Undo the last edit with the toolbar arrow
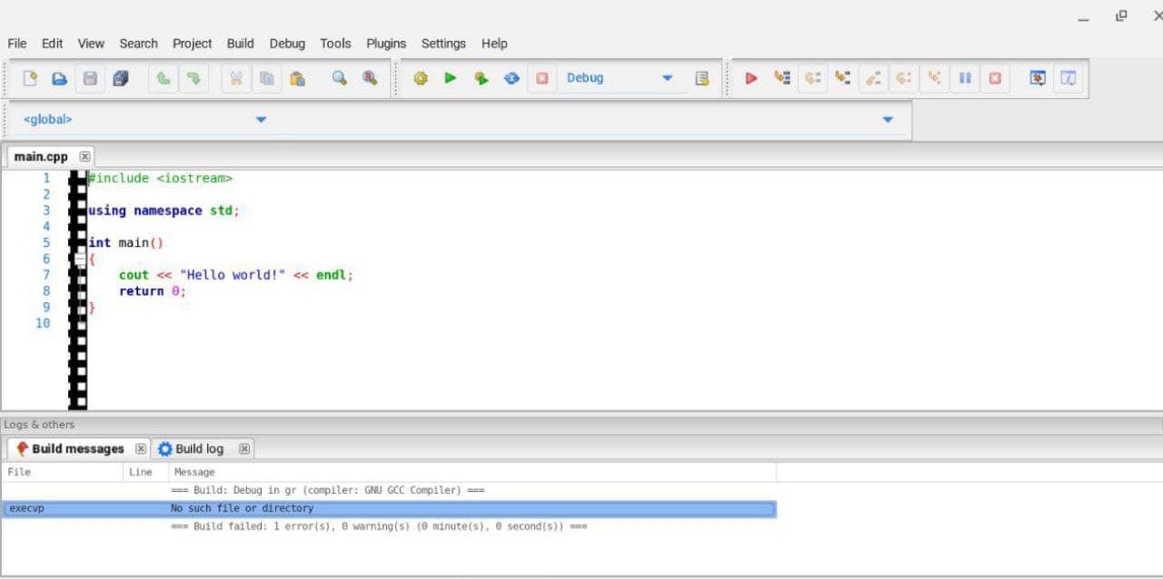The height and width of the screenshot is (579, 1163). [164, 78]
